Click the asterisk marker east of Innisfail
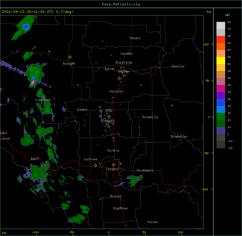 [x=141, y=85]
